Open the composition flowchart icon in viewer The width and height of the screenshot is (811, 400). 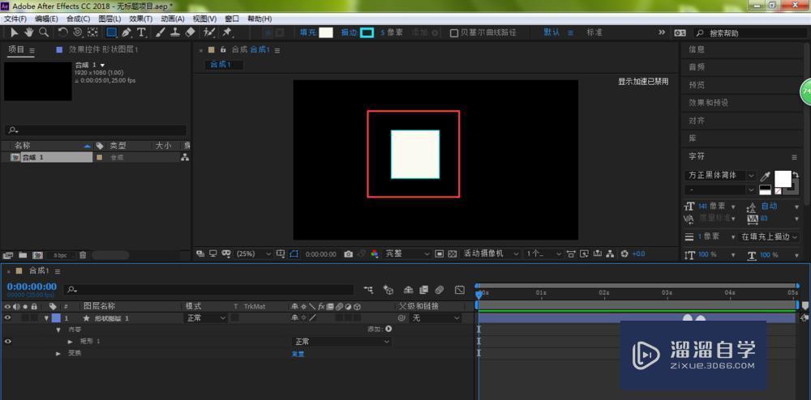point(611,254)
